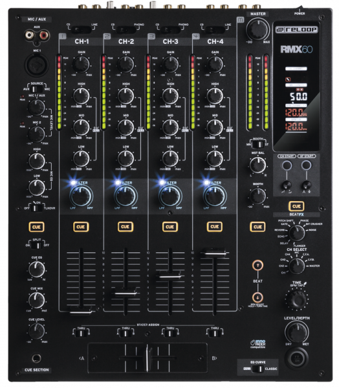
Task: Toggle CH-4 crossfader assign Thru switch
Action: [x=214, y=334]
